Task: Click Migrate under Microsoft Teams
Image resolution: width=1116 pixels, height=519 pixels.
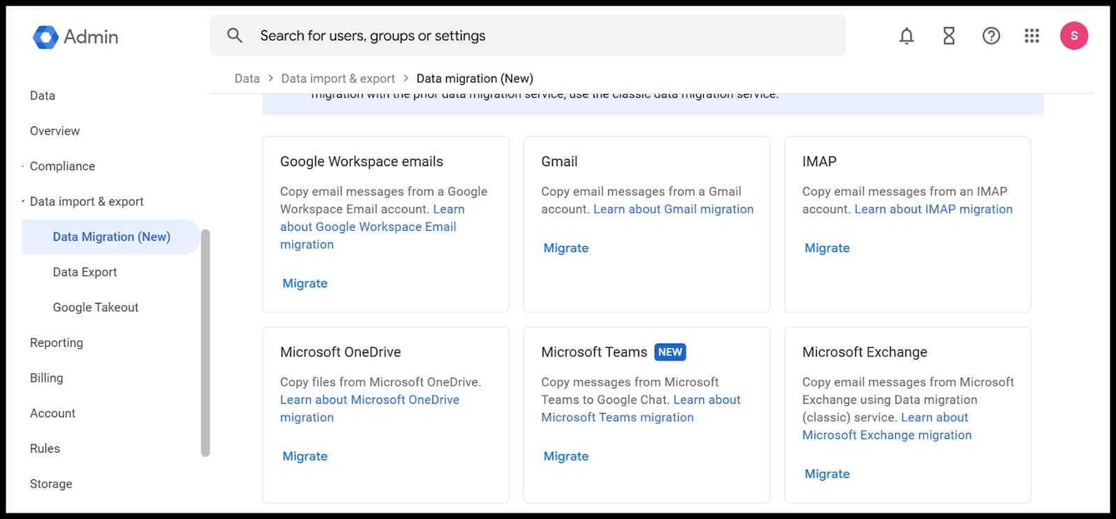Action: point(566,456)
